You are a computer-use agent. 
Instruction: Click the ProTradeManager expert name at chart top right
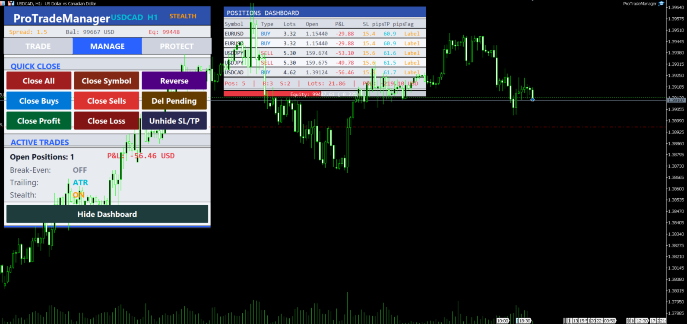(640, 3)
